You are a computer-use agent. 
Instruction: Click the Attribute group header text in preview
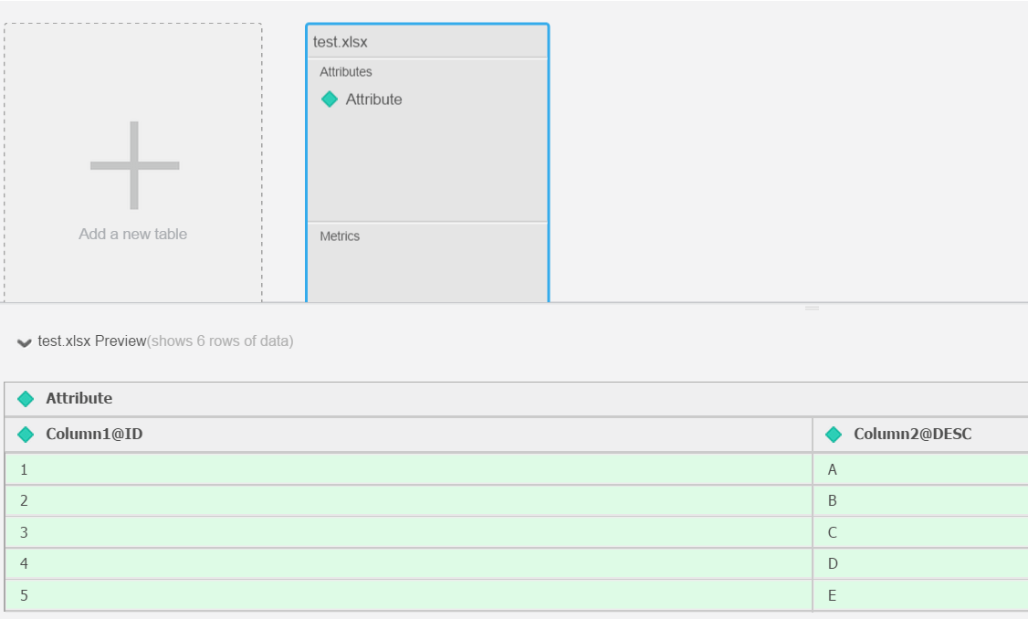[79, 399]
